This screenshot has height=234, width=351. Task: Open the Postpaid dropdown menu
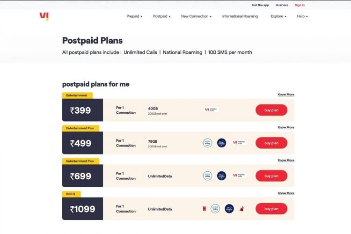pyautogui.click(x=161, y=16)
